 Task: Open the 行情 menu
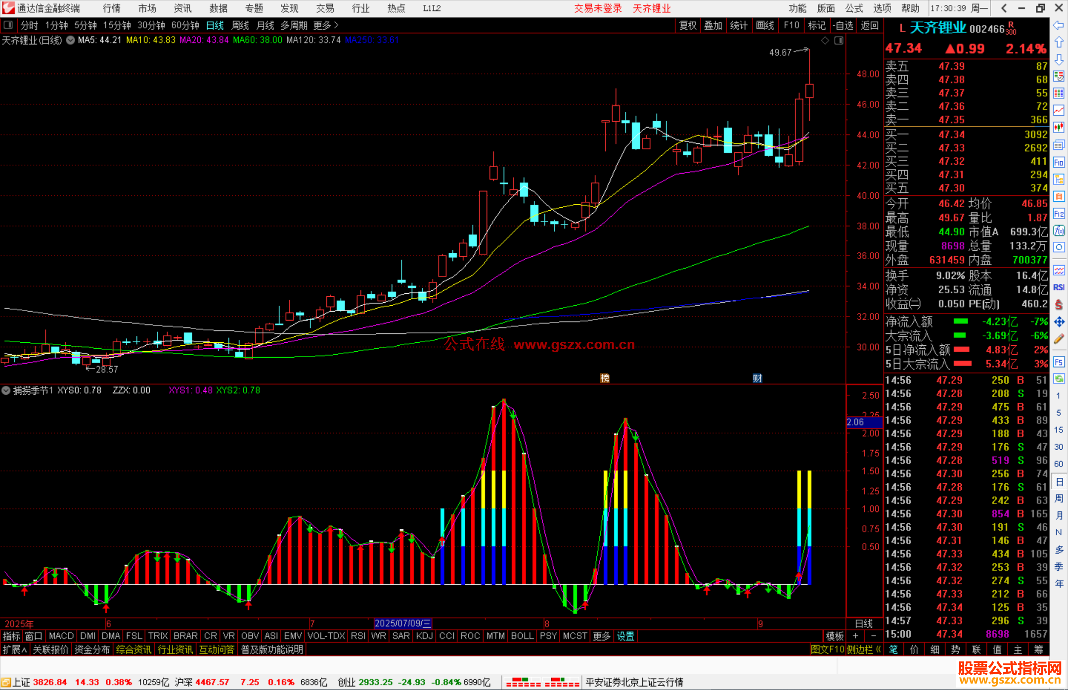point(112,8)
